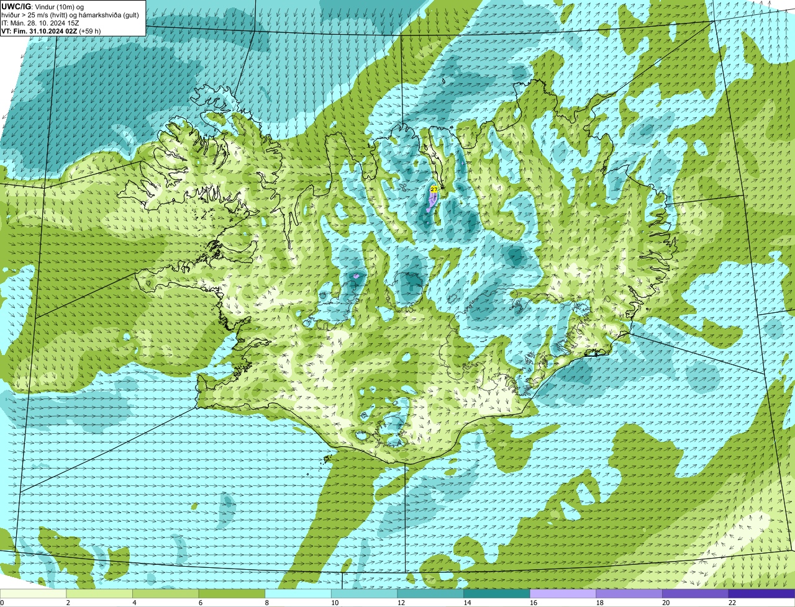Click the legend scale label '20'
The image size is (795, 607).
click(666, 603)
